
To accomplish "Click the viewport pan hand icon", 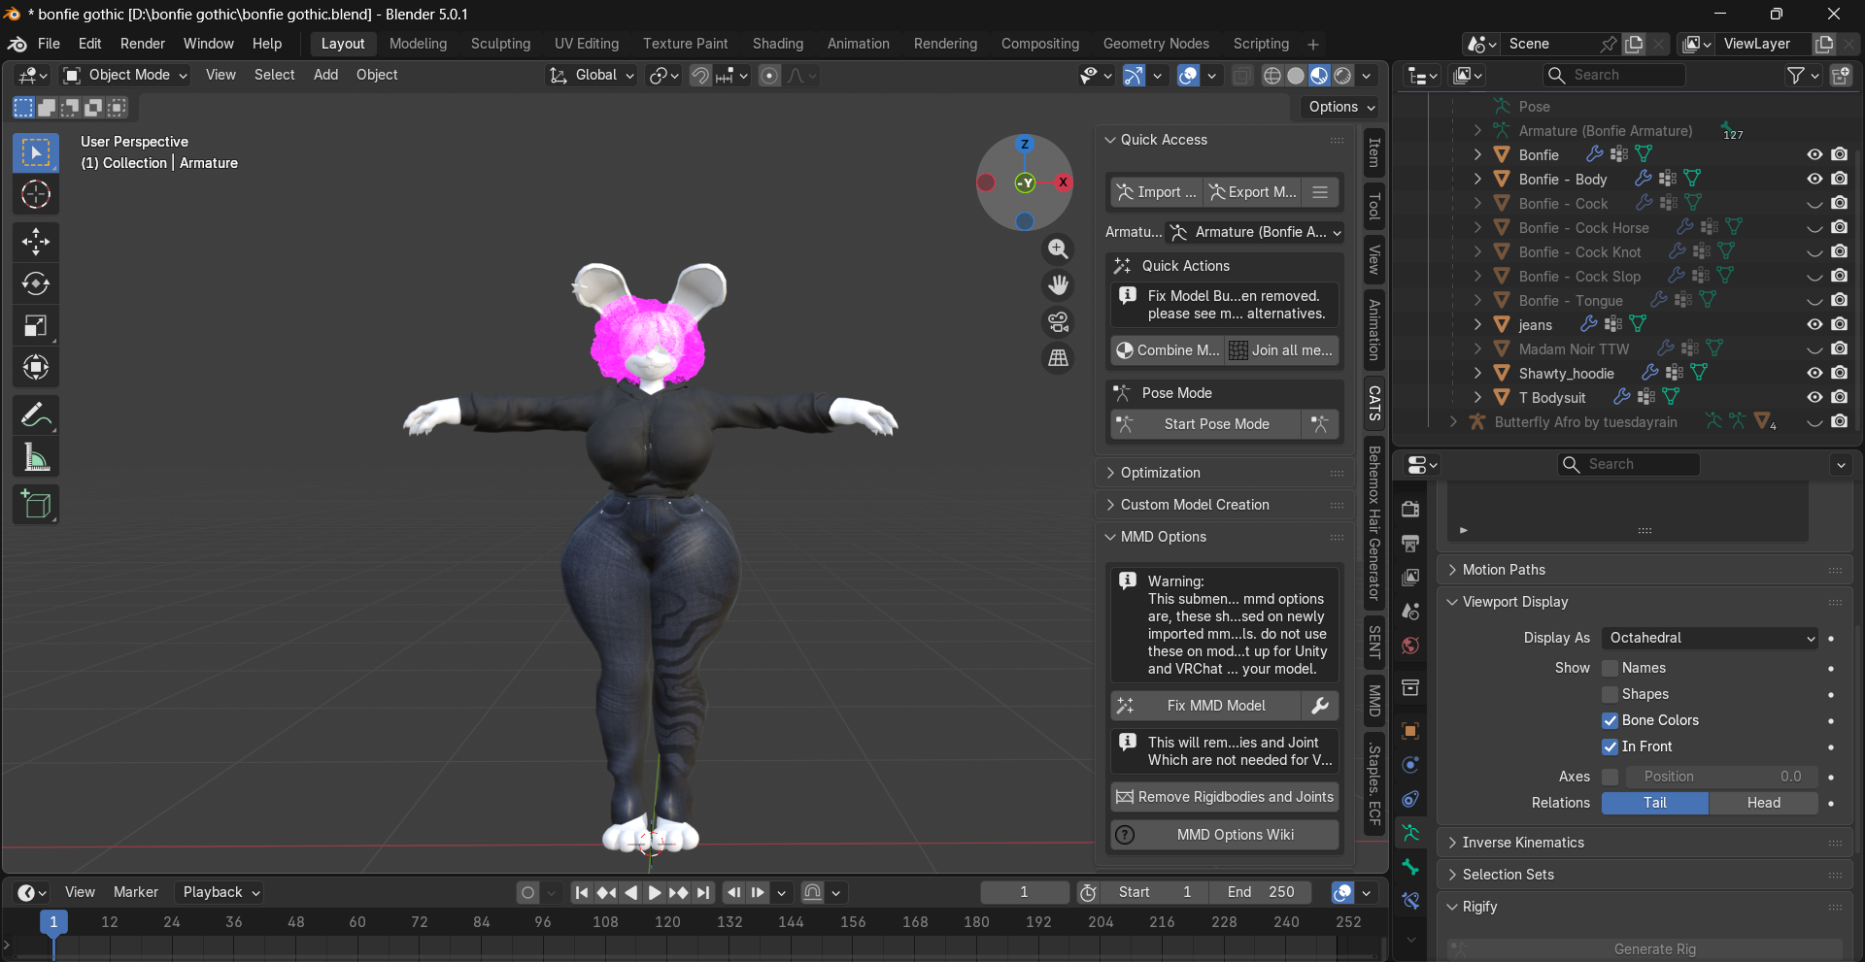I will click(1058, 285).
